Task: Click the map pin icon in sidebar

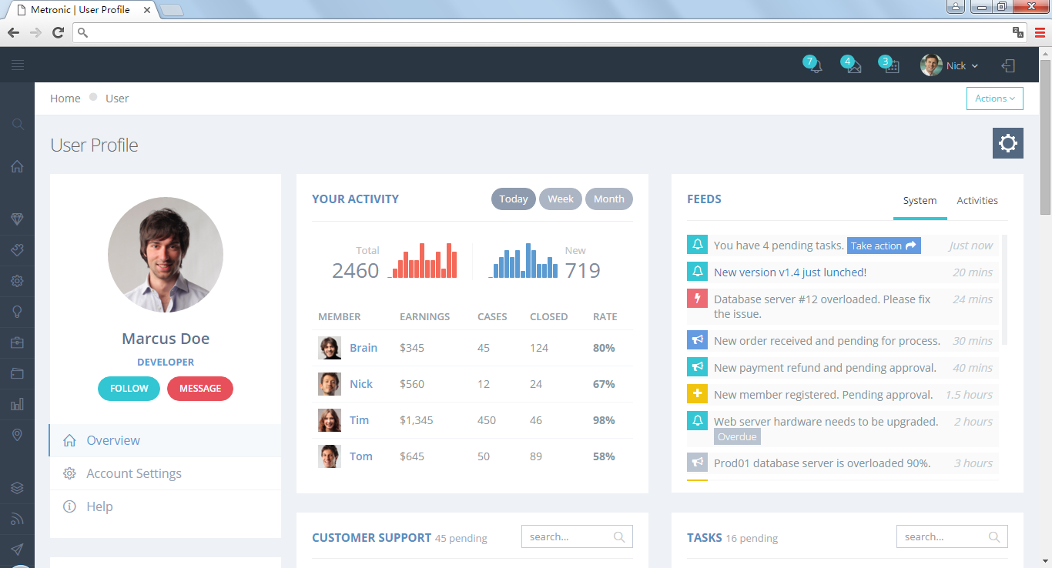Action: point(17,435)
